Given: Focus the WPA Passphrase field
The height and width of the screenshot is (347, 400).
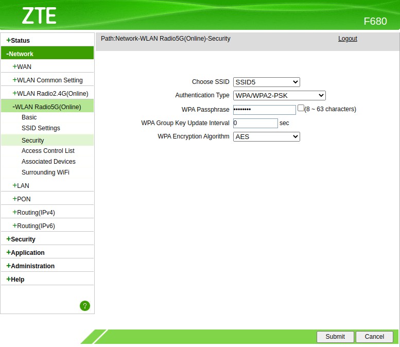Looking at the screenshot, I should pos(264,110).
